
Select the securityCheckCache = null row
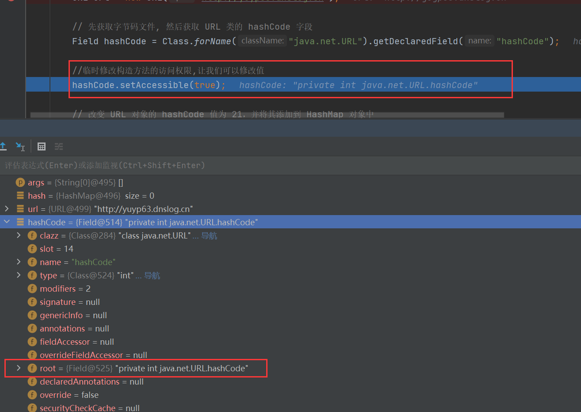click(x=290, y=408)
